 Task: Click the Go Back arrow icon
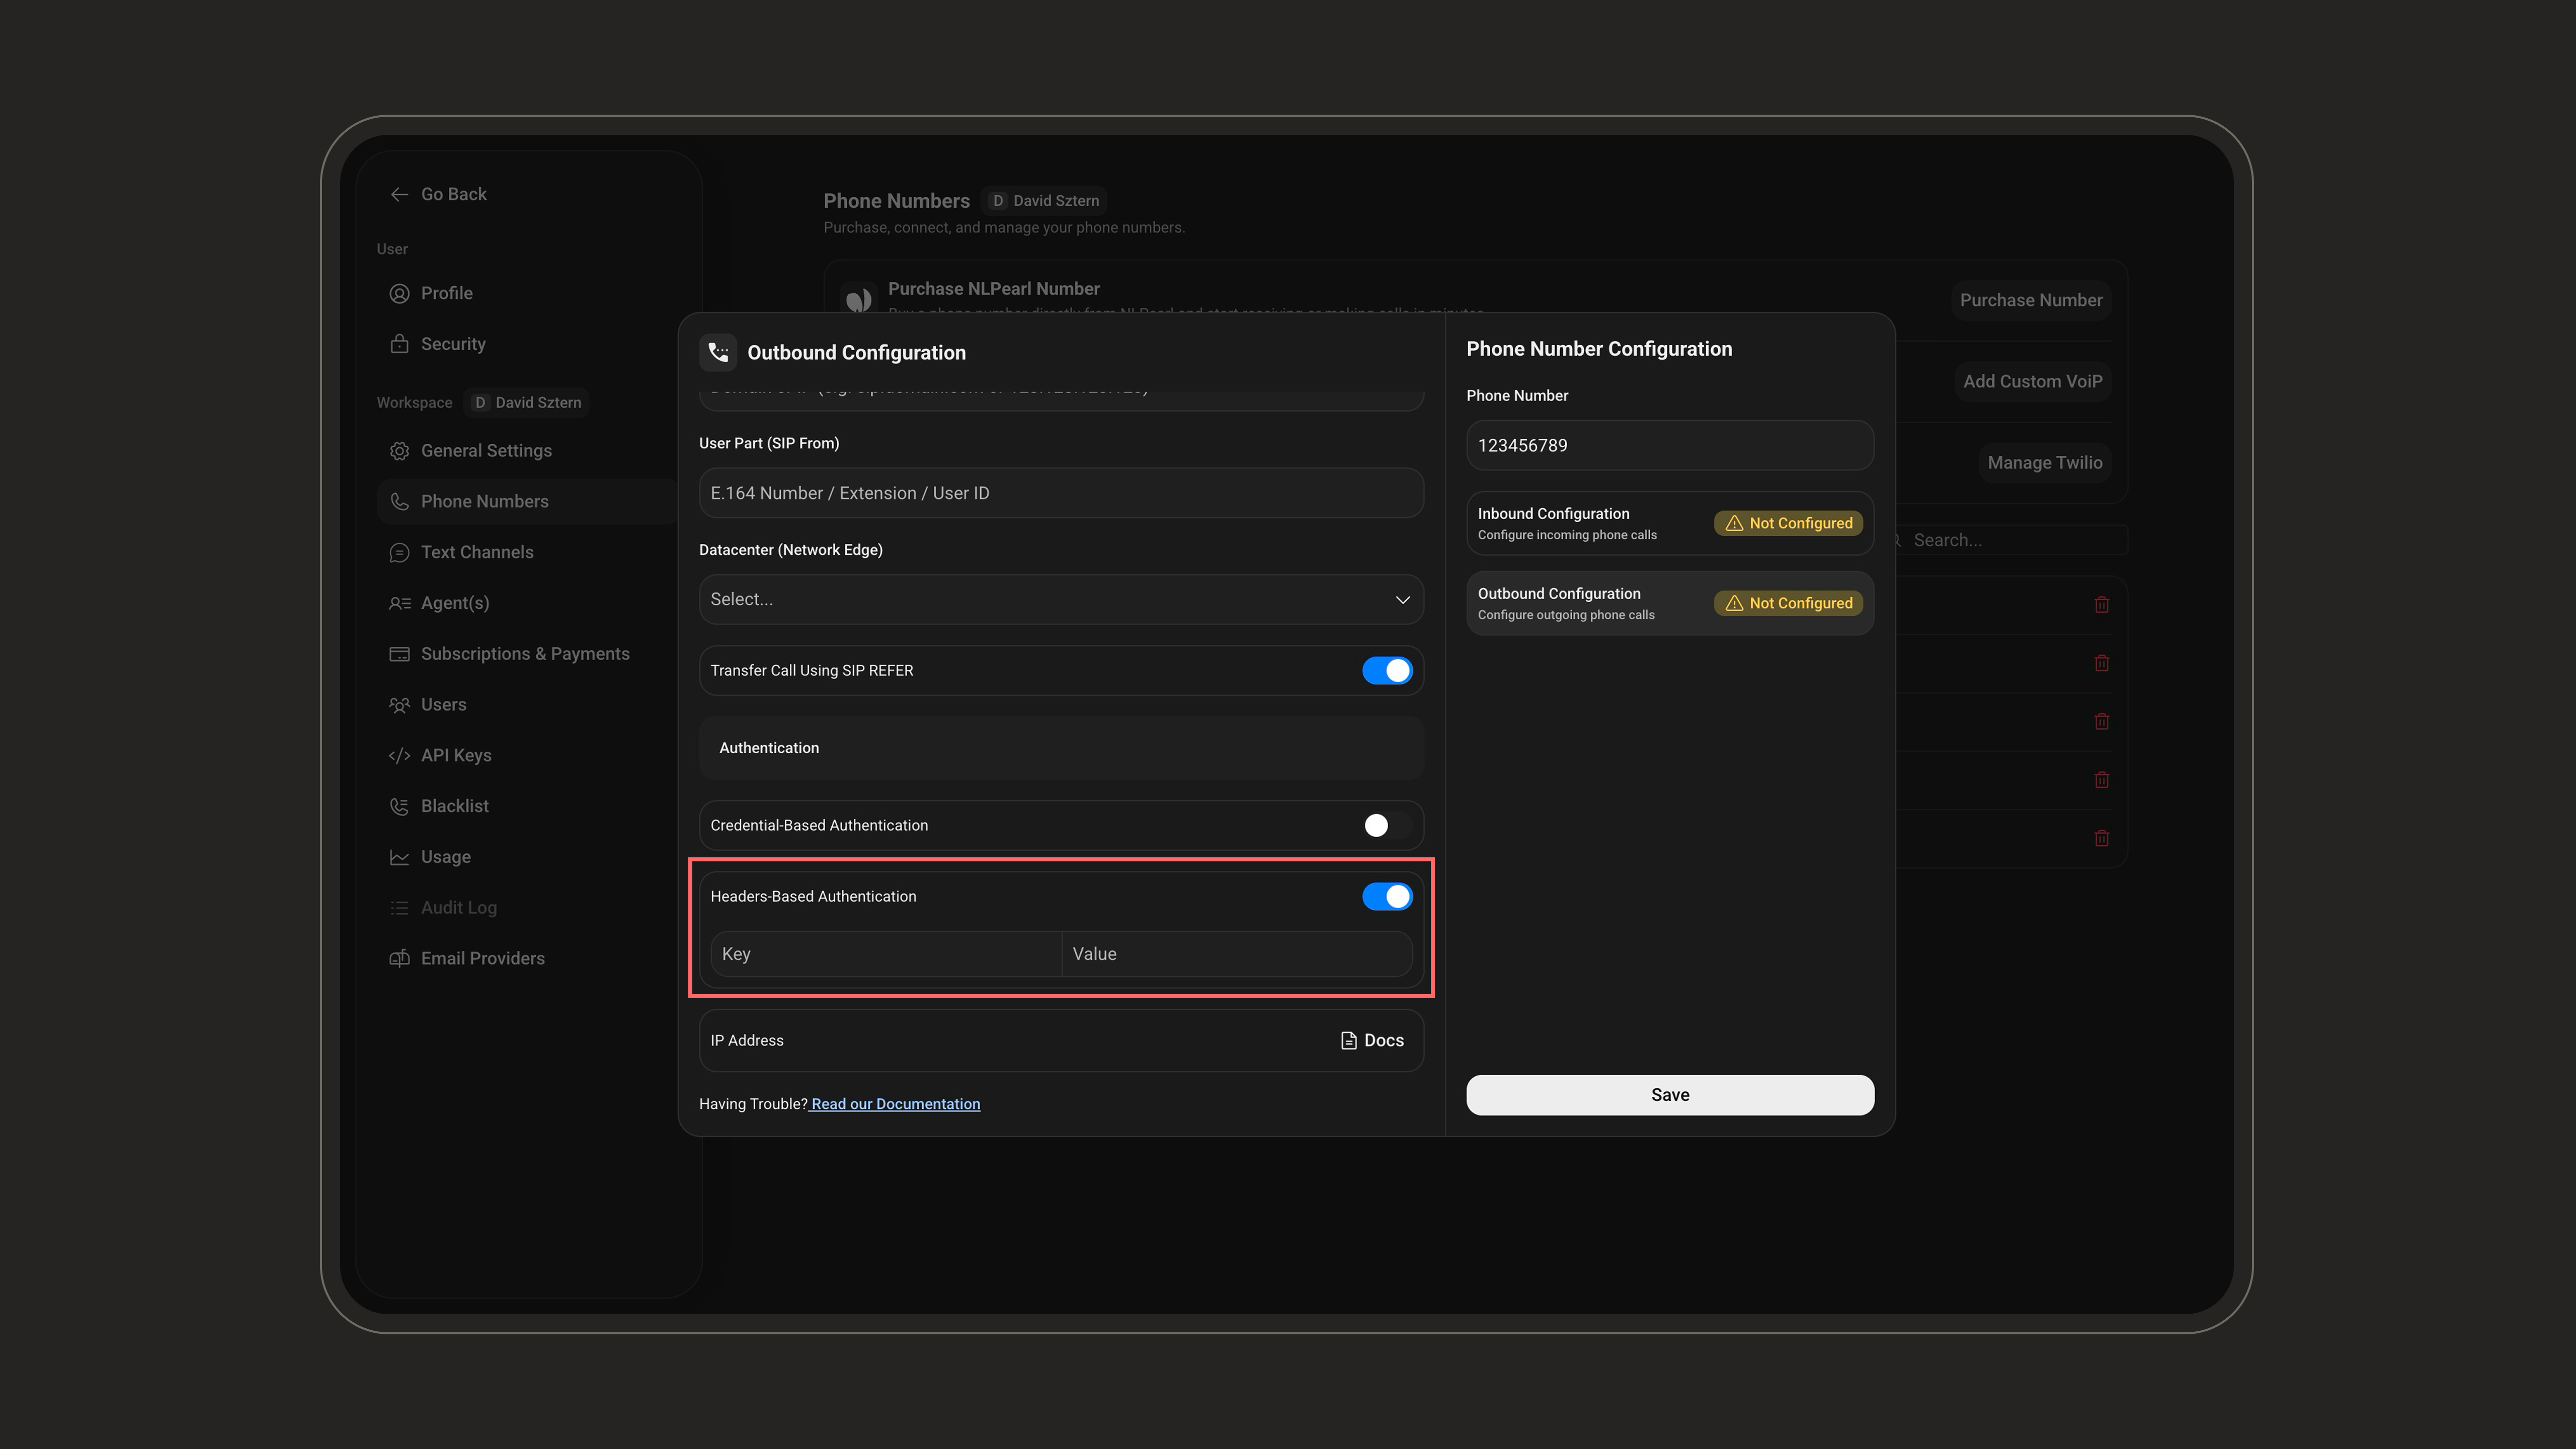pyautogui.click(x=399, y=194)
